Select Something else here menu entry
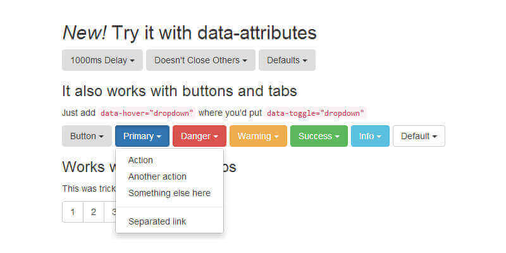The image size is (506, 253). pyautogui.click(x=169, y=193)
